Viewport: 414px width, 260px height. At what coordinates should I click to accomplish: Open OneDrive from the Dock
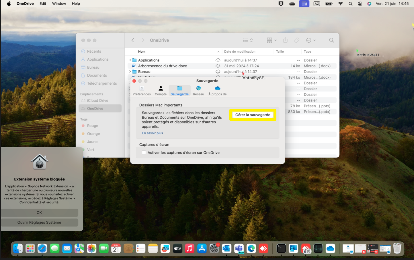330,249
